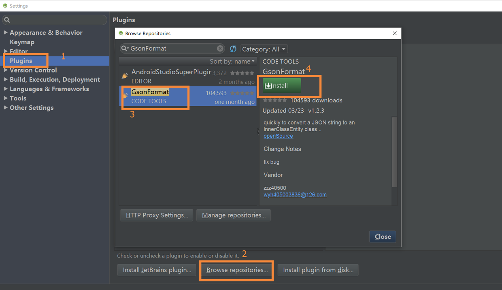Viewport: 502px width, 290px height.
Task: Open the Sort by: name dropdown
Action: click(232, 61)
